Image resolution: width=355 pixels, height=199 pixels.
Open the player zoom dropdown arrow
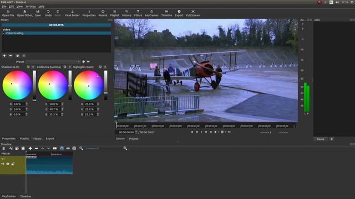218,132
